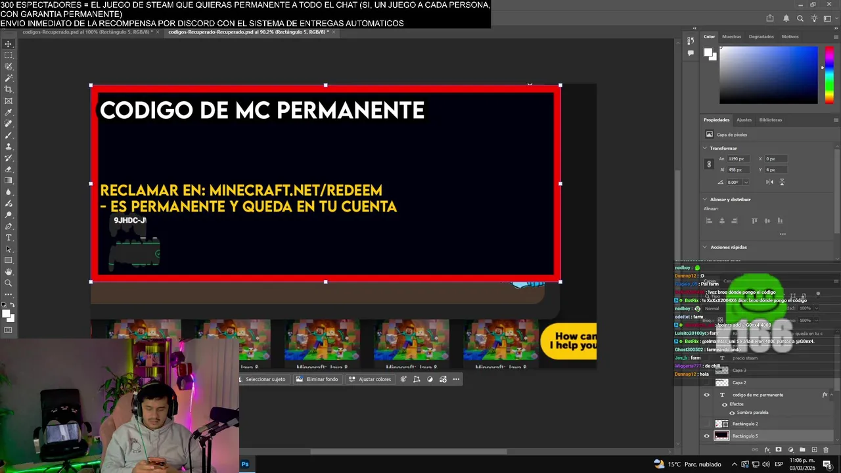Click the Ajustar colores button

(x=370, y=379)
